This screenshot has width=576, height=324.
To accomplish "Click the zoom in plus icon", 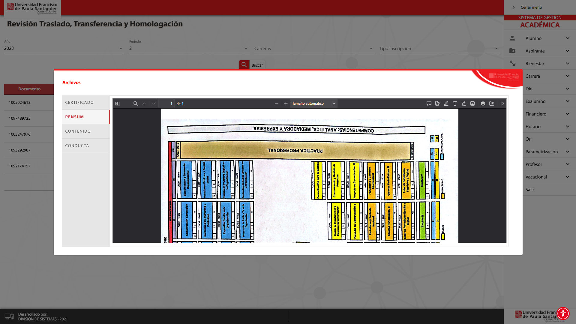I will pyautogui.click(x=286, y=103).
